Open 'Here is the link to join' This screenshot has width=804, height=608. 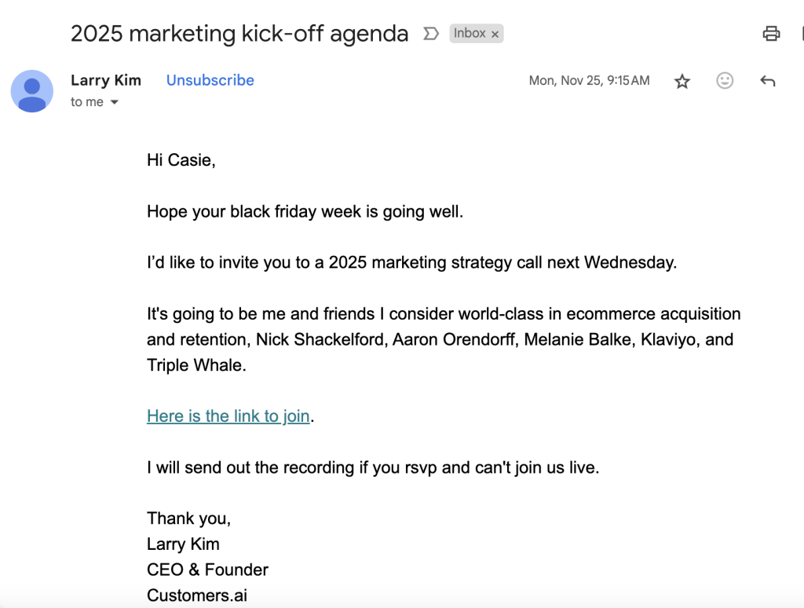[x=228, y=416]
